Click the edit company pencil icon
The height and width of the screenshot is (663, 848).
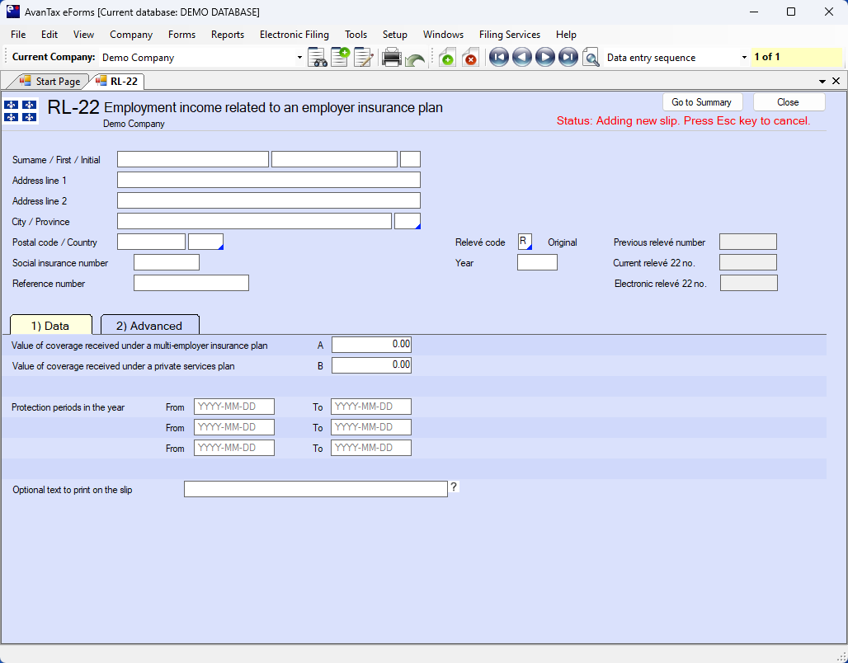click(363, 58)
